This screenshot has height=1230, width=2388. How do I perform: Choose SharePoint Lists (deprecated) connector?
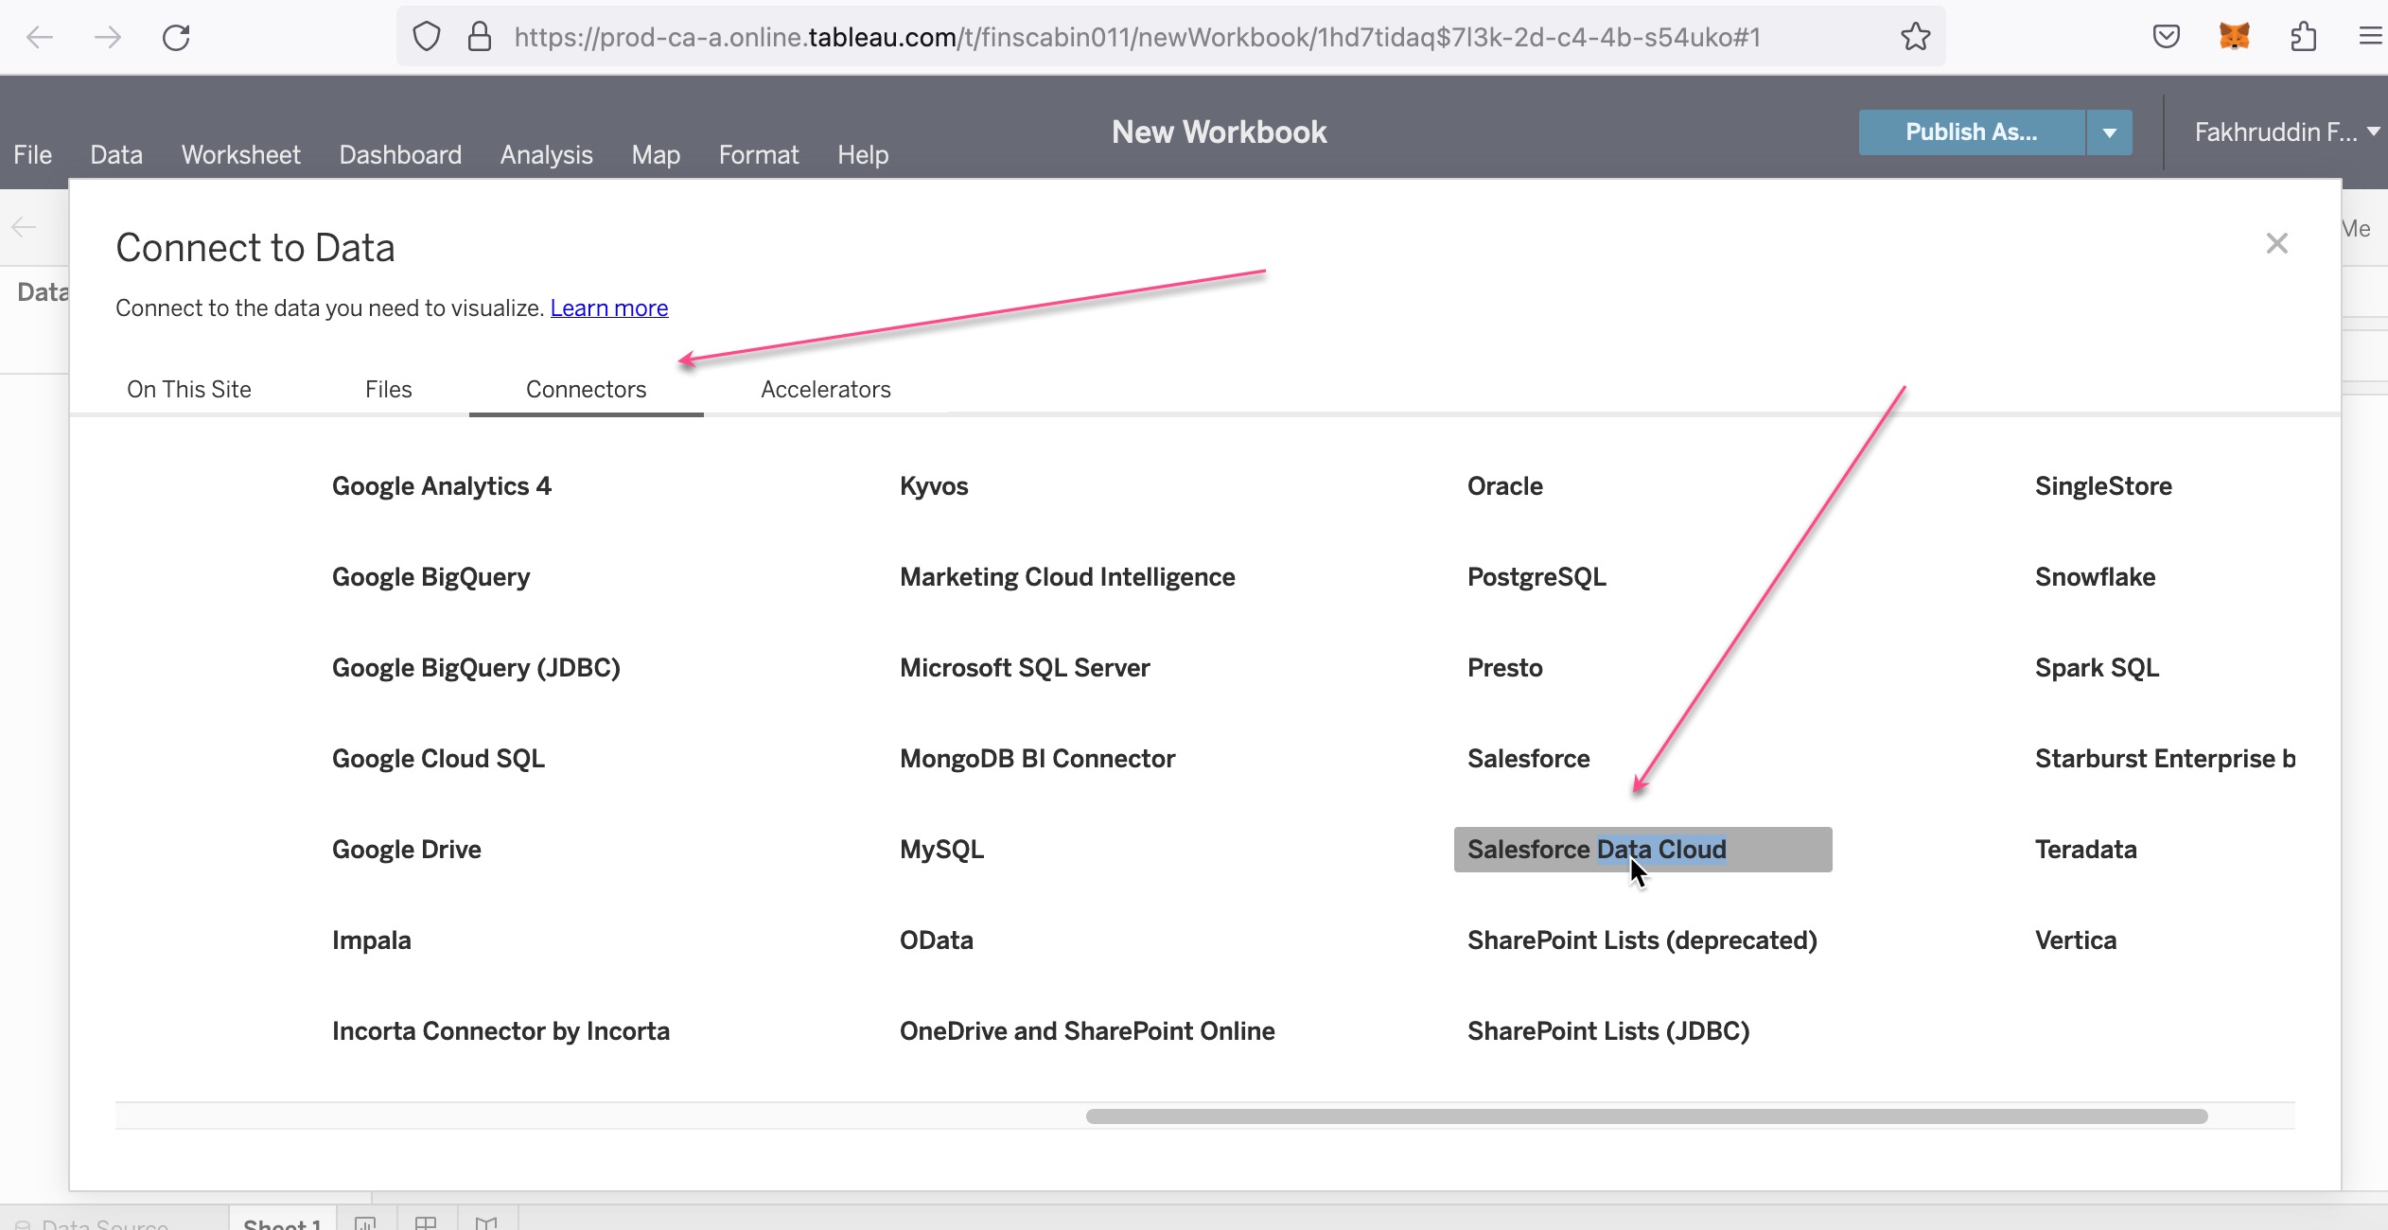pos(1642,940)
